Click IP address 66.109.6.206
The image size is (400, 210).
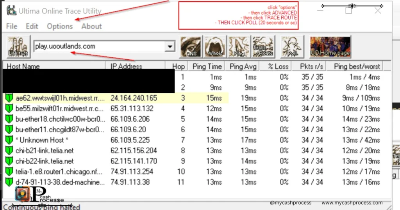pos(130,119)
